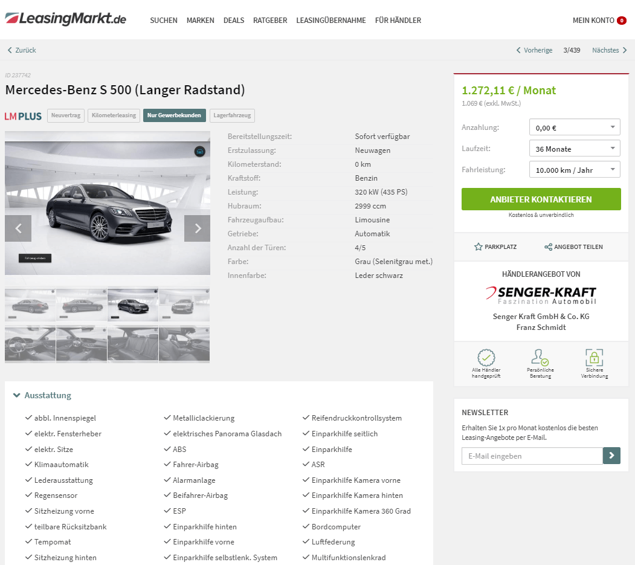The width and height of the screenshot is (635, 565).
Task: Go back with the Zurück link
Action: coord(22,50)
